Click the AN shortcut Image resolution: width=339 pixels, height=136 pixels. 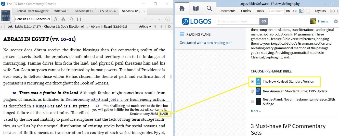pyautogui.click(x=294, y=11)
